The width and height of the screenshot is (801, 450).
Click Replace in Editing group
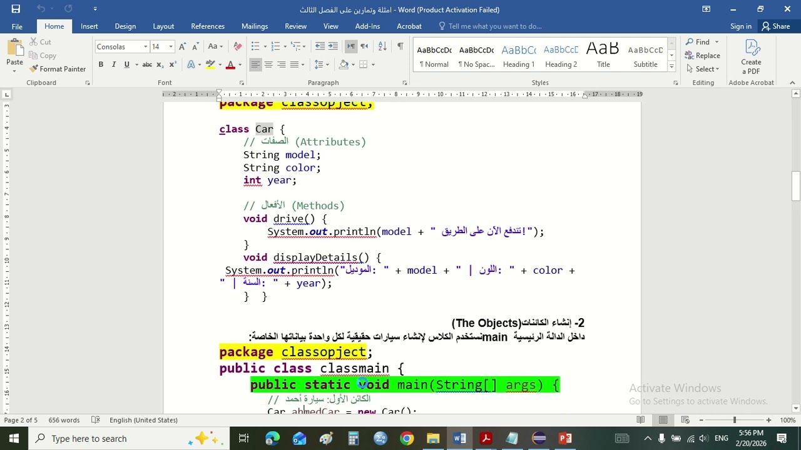click(703, 56)
